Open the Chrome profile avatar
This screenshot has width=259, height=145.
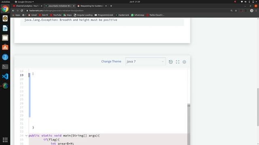[252, 10]
